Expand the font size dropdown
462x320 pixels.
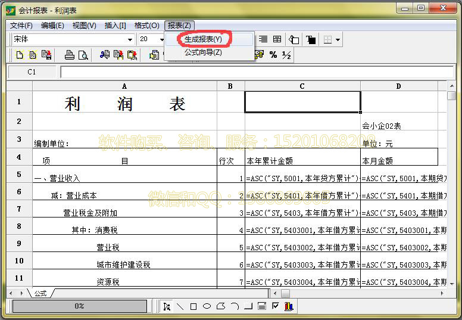point(161,39)
